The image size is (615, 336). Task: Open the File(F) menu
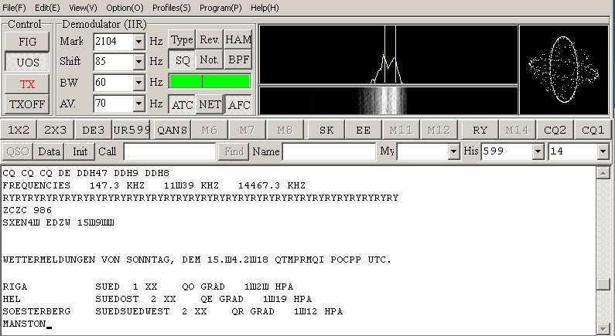(x=14, y=8)
